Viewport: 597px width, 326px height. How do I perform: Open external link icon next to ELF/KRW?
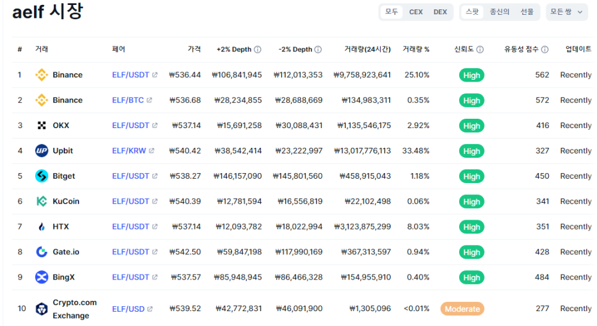151,150
